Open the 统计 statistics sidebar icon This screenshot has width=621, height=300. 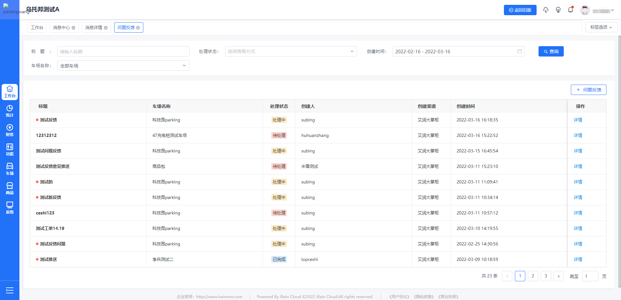[x=10, y=111]
